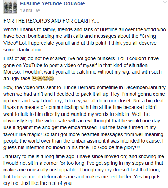This screenshot has height=188, width=168.
Task: Click the FOR THE RECORDS AND FOR CLARITY heading
Action: click(x=51, y=21)
